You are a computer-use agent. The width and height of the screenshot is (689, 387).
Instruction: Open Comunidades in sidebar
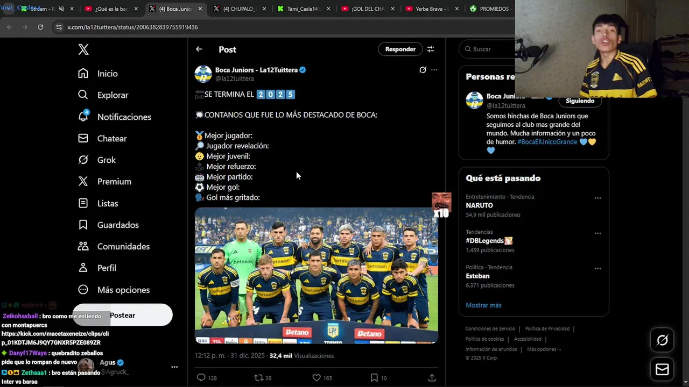(114, 246)
